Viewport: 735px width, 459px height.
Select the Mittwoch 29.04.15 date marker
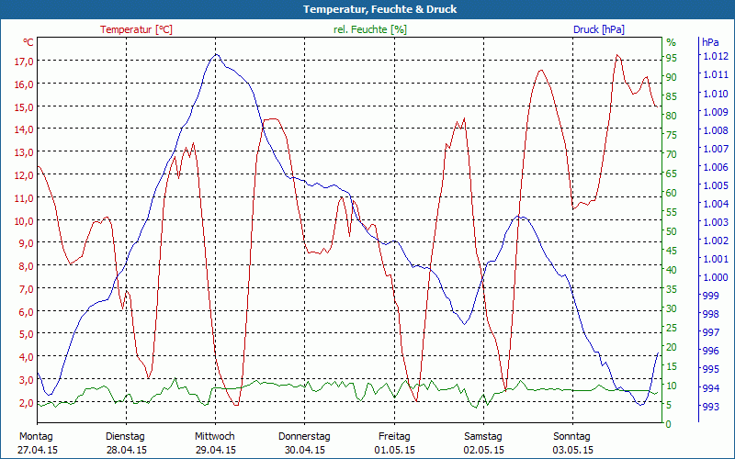point(215,442)
